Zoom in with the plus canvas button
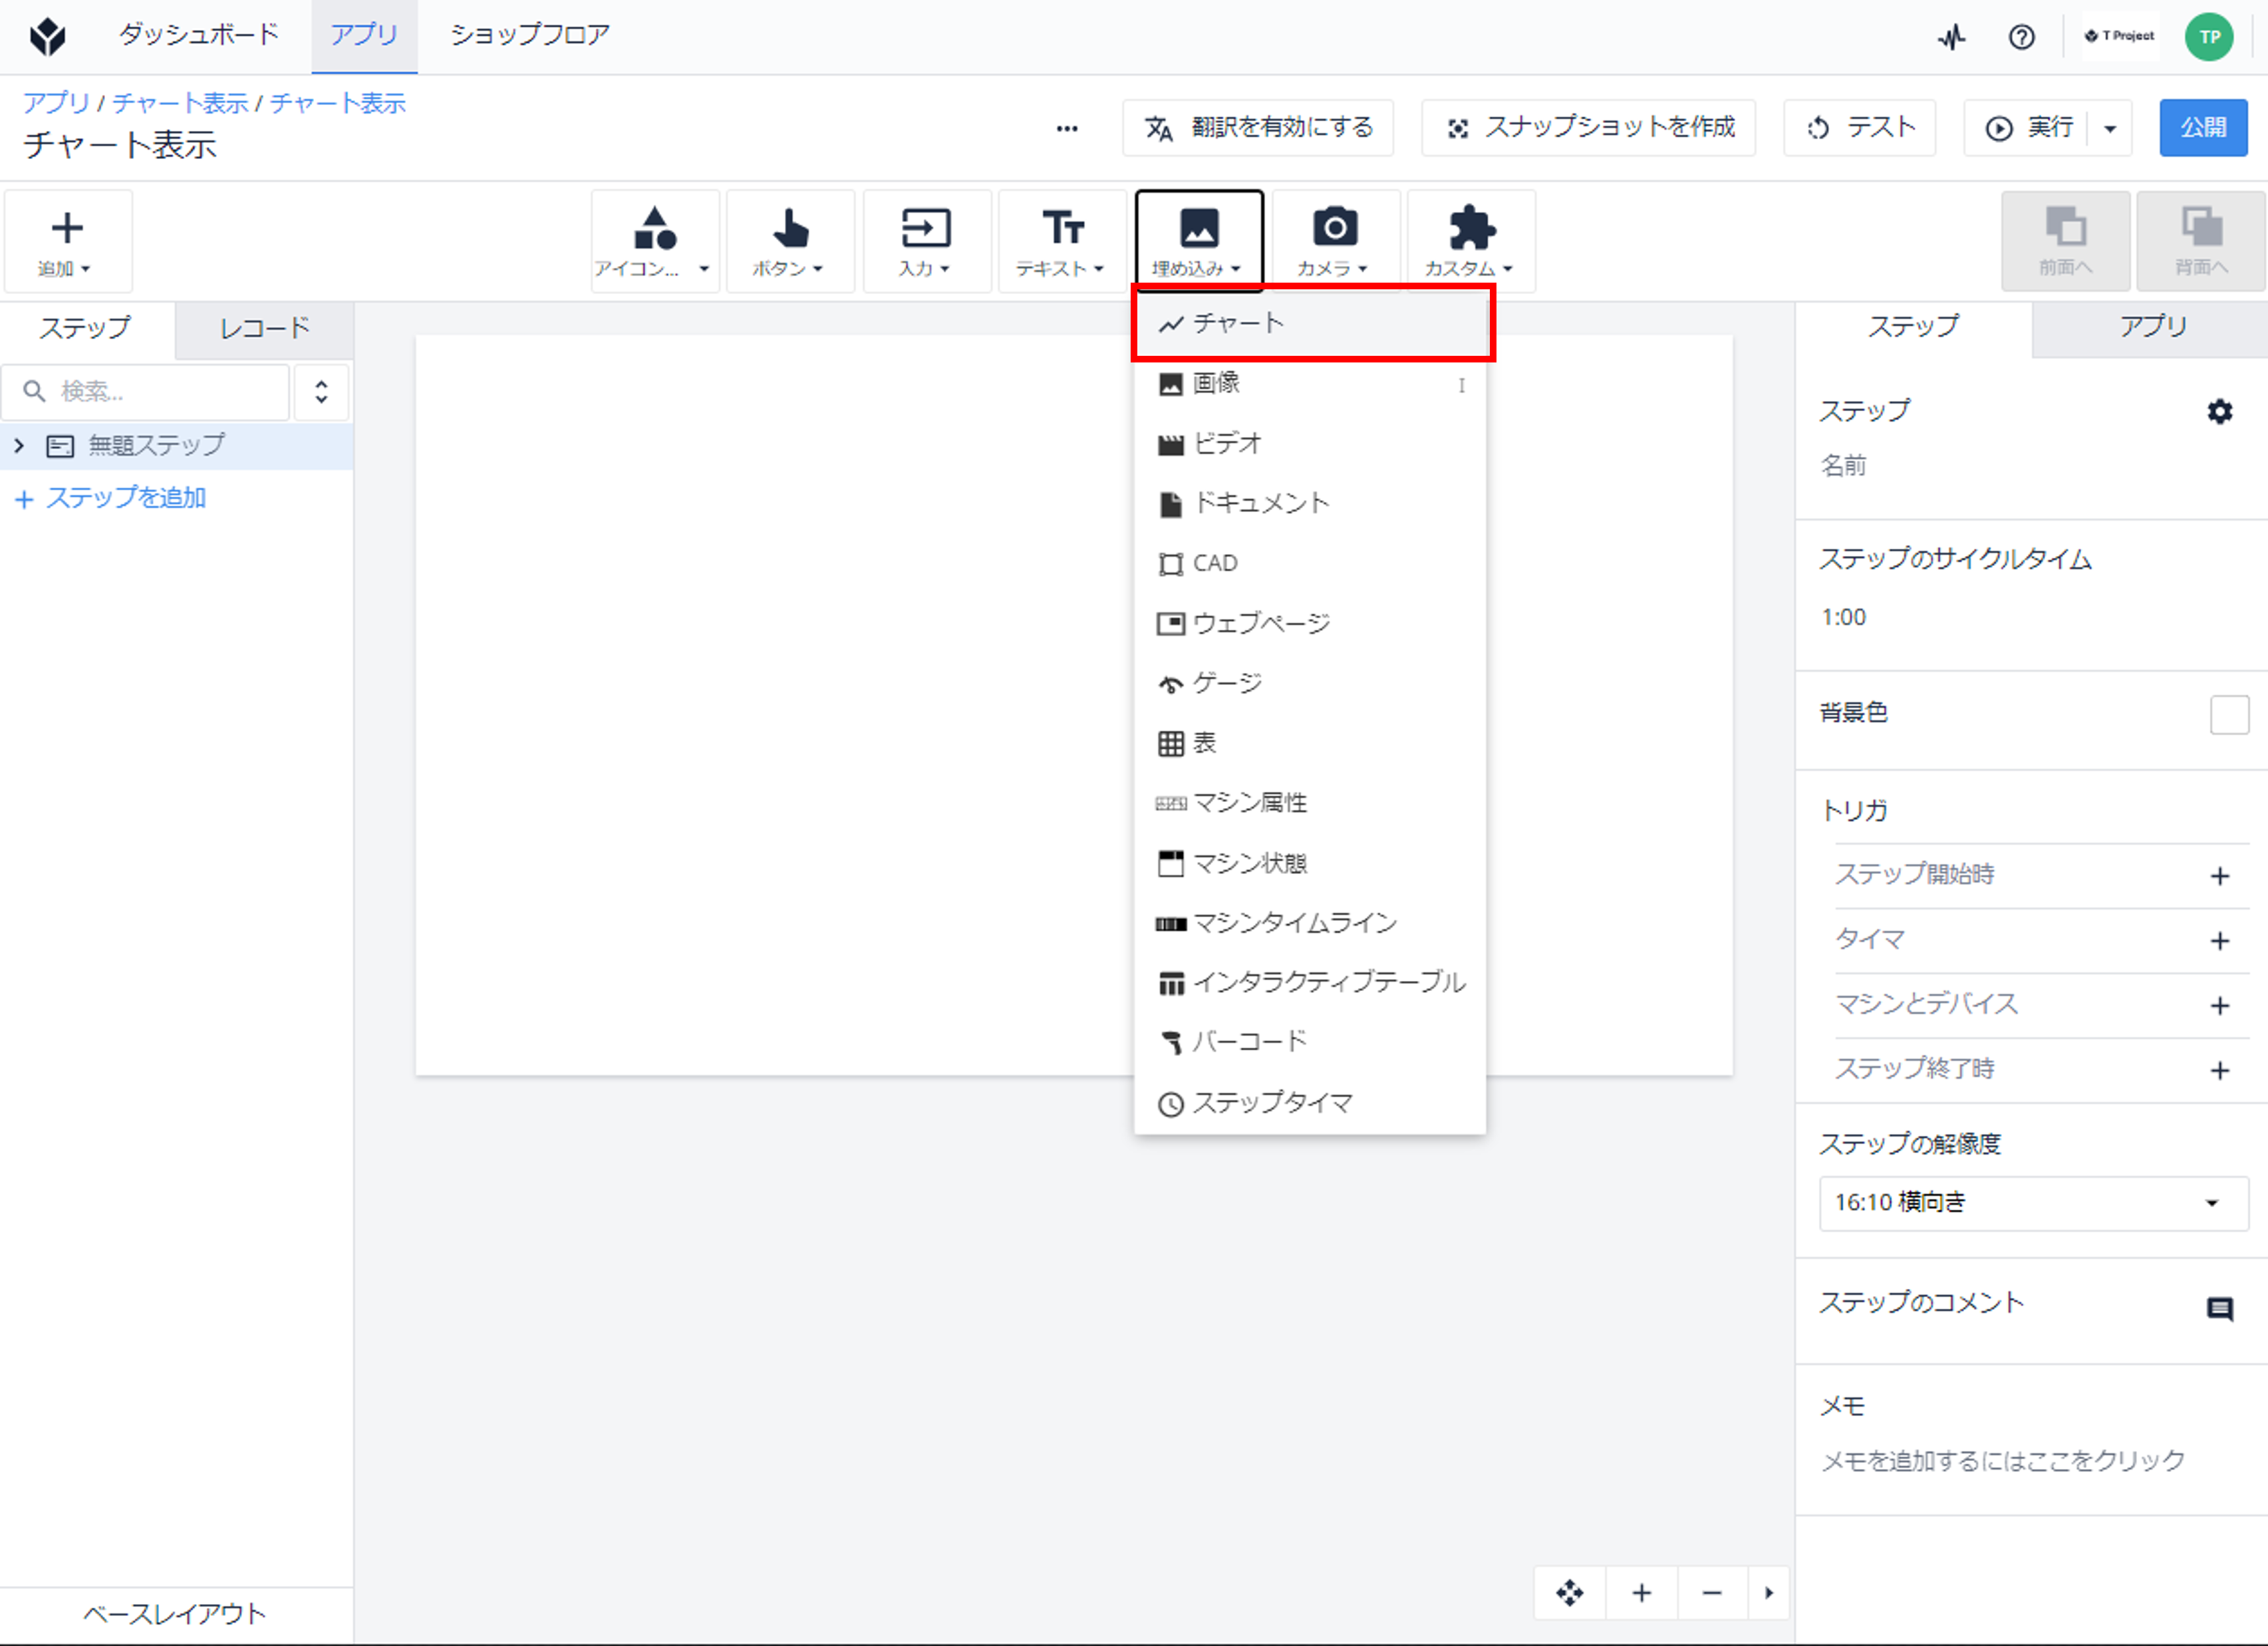The image size is (2268, 1646). [x=1641, y=1592]
